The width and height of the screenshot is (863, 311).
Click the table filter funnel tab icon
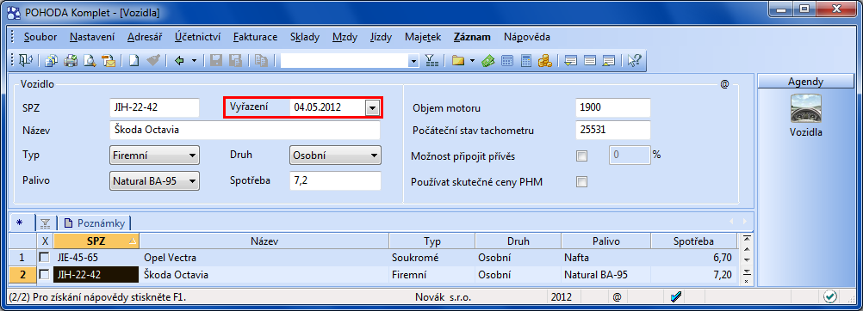(x=45, y=223)
